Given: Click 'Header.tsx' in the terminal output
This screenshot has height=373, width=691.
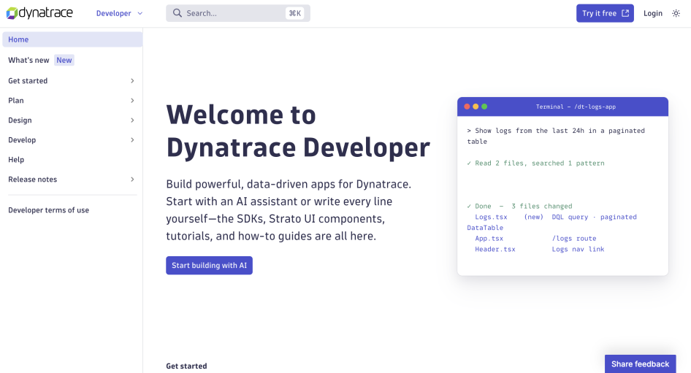Looking at the screenshot, I should click(495, 249).
